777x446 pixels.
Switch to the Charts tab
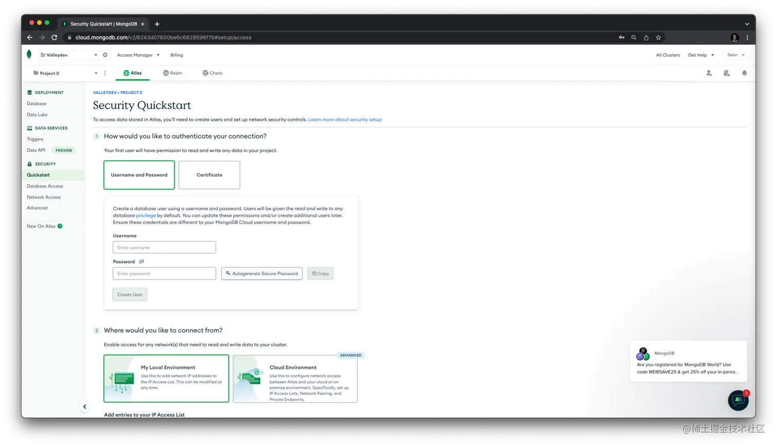(212, 73)
